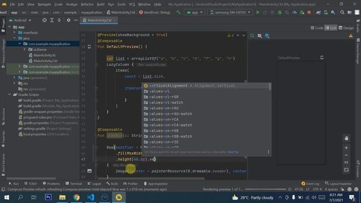Open the VCS menu
This screenshot has width=361, height=203.
(132, 5)
